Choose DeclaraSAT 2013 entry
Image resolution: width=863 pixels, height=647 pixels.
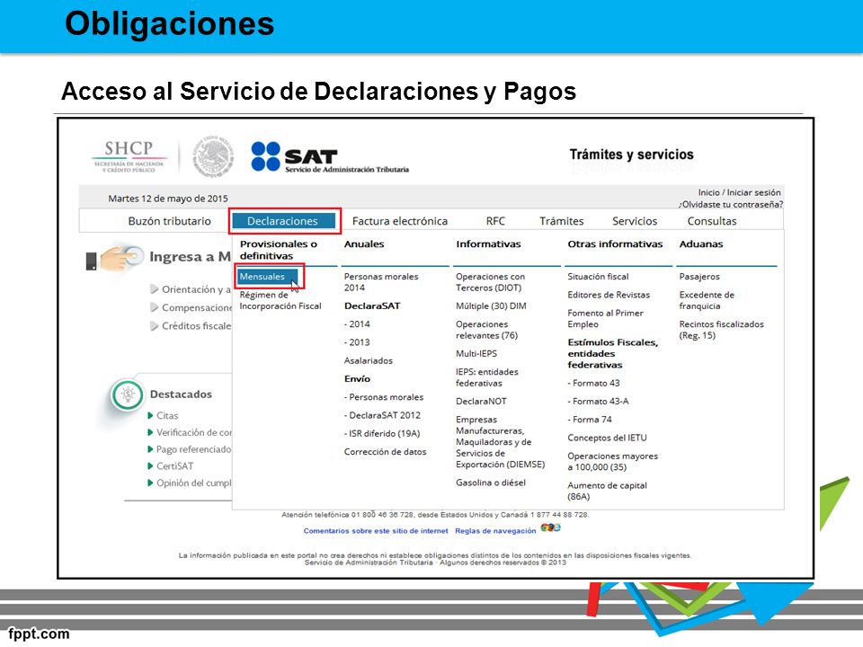click(357, 342)
